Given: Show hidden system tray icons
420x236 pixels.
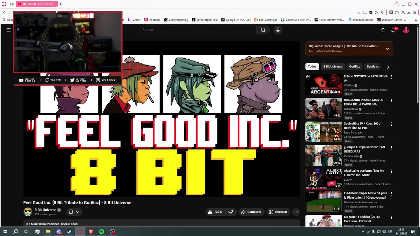Looking at the screenshot, I should tap(363, 232).
